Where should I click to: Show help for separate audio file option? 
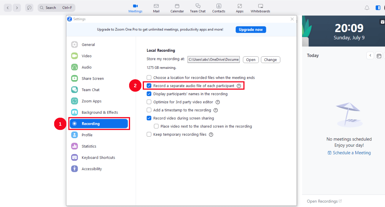pos(239,86)
